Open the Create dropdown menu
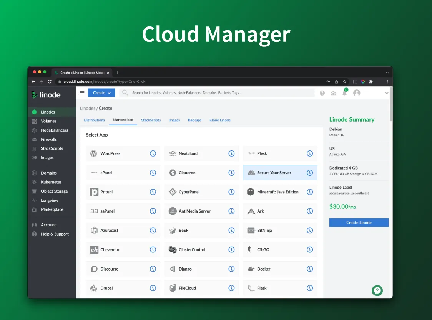432x320 pixels. point(101,92)
